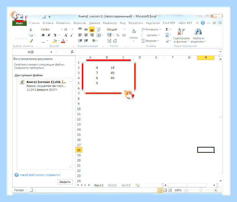Toggle italic К formatting
Viewport: 237px width, 202px height.
(49, 35)
